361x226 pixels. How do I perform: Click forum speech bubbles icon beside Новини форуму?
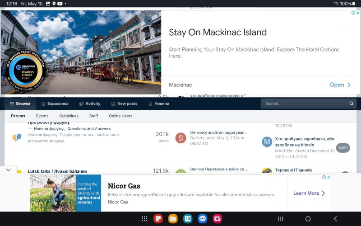coord(17,137)
